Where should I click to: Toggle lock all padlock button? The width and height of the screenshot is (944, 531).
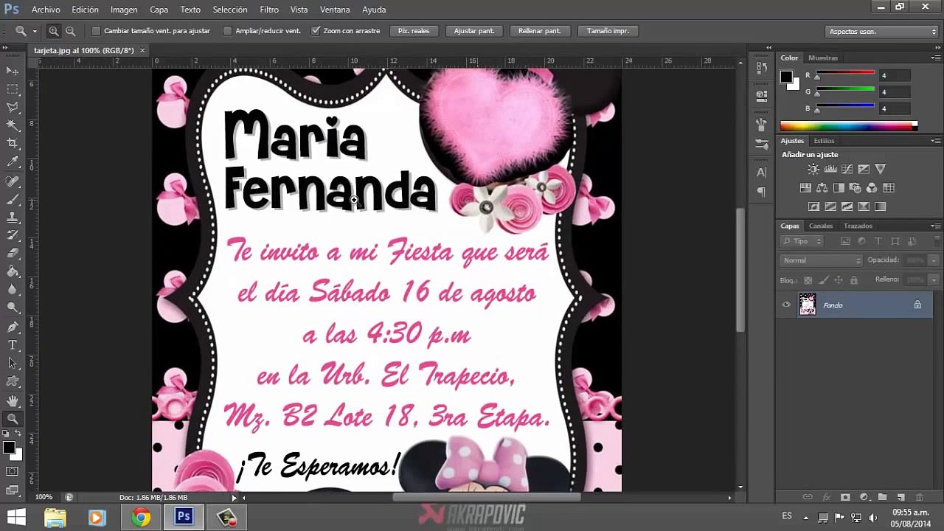coord(854,280)
